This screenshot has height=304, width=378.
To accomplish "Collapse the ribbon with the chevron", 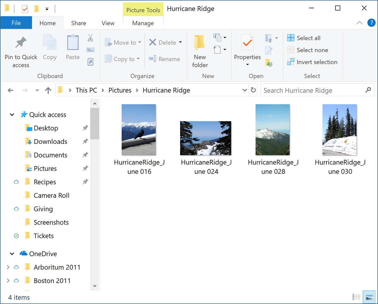I will tap(359, 23).
